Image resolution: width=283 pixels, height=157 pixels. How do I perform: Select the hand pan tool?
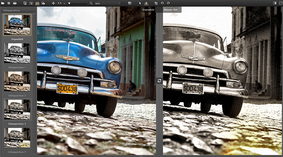[146, 3]
